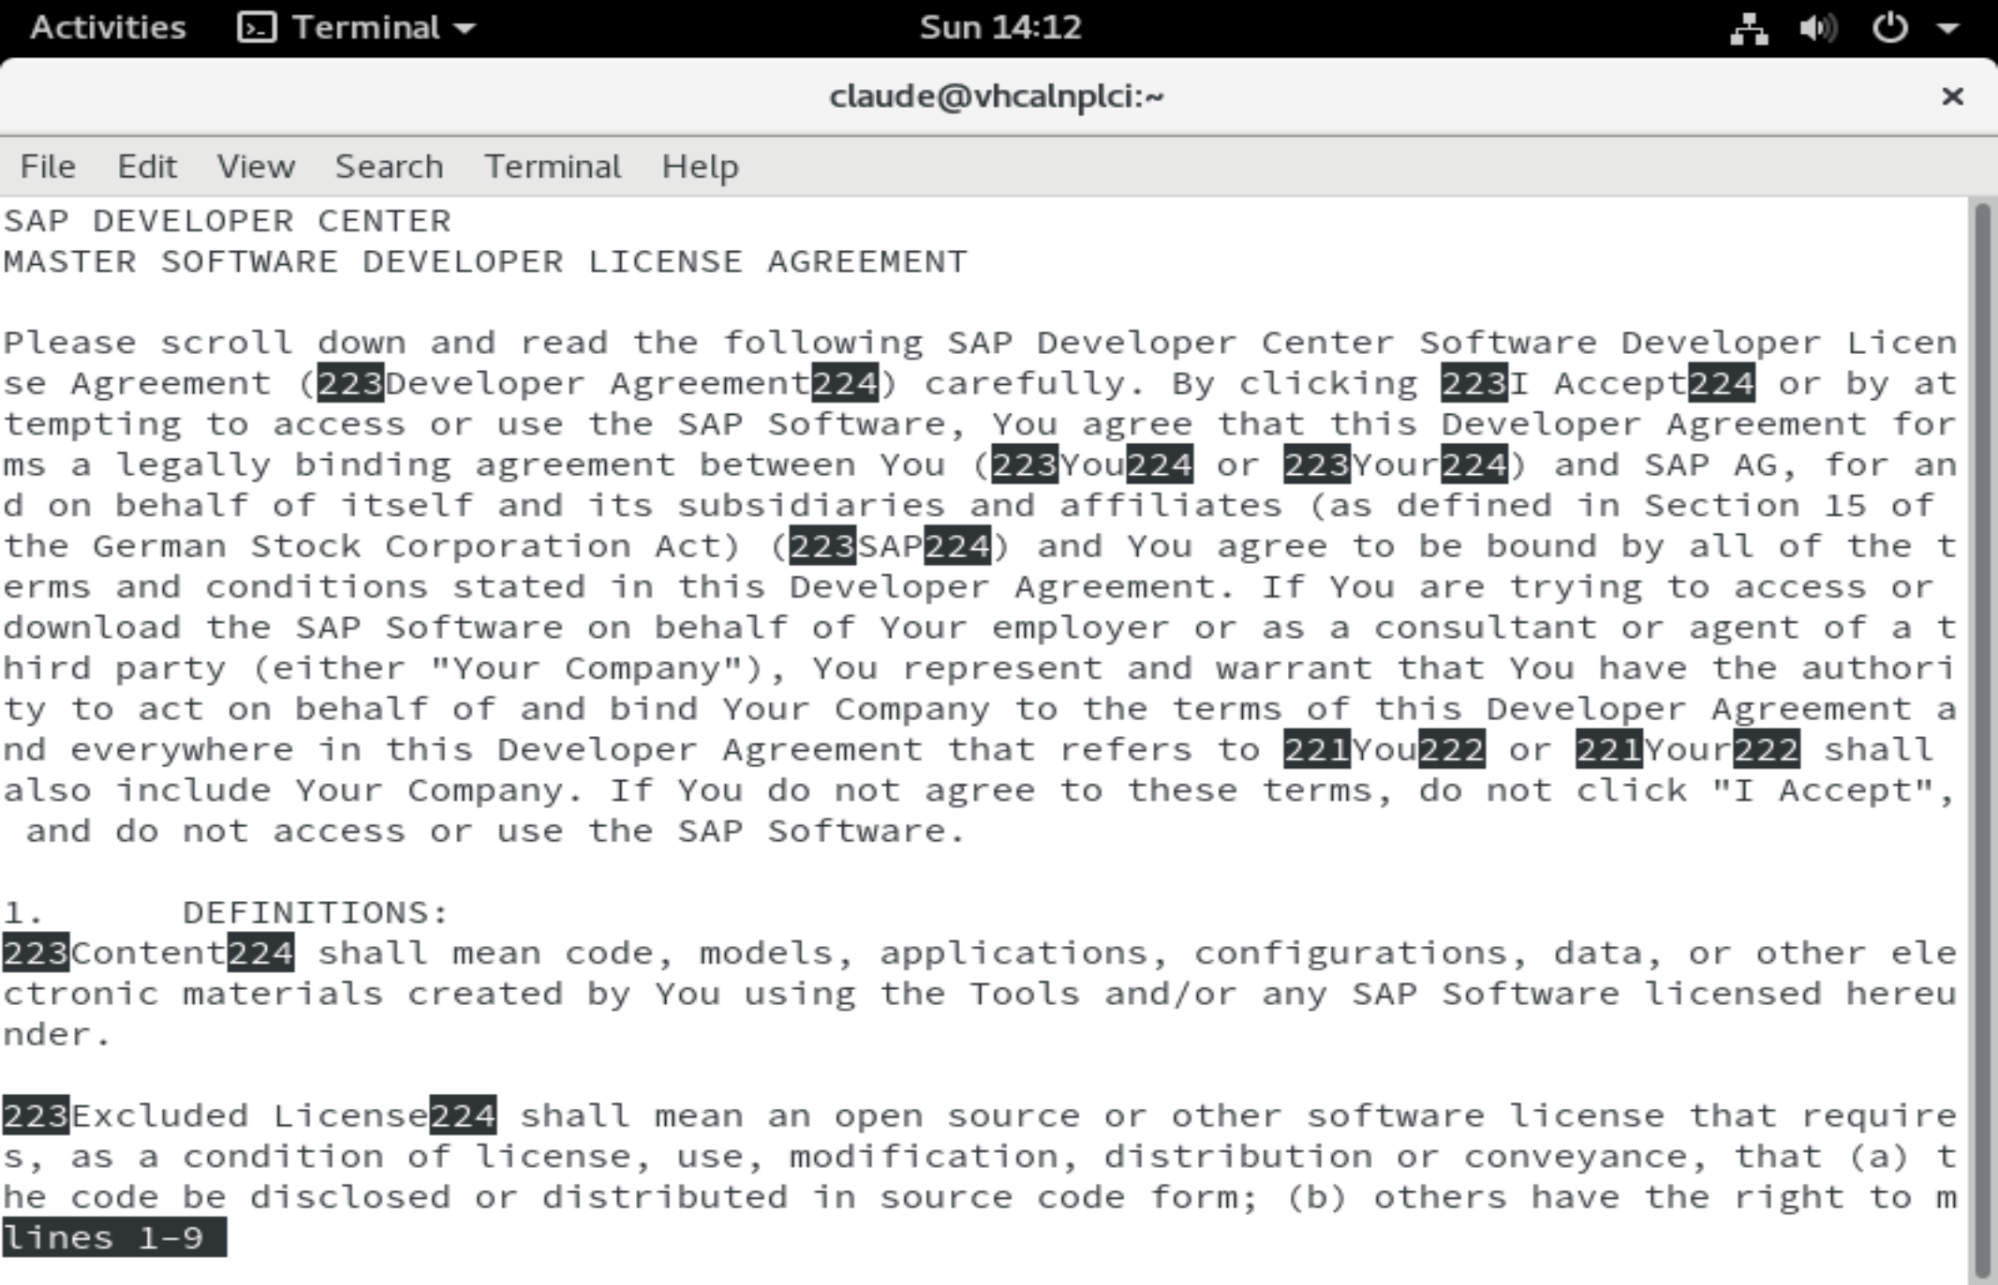Open the Activities overview
1998x1285 pixels.
pos(108,28)
